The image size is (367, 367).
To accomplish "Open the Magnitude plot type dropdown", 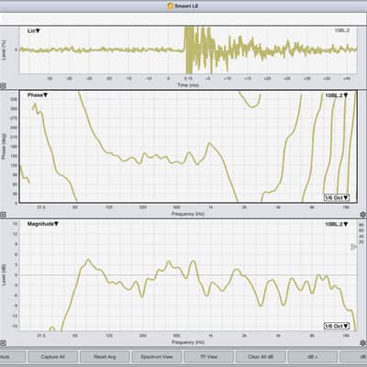I will click(x=43, y=224).
